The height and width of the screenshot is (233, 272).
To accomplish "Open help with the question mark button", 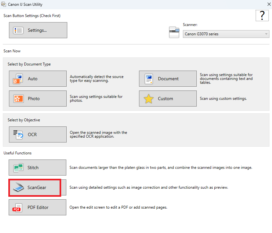I will pos(262,15).
